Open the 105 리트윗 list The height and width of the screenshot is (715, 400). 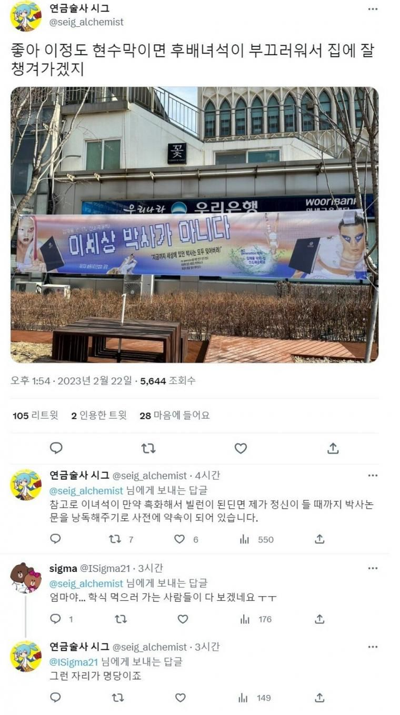coord(35,416)
